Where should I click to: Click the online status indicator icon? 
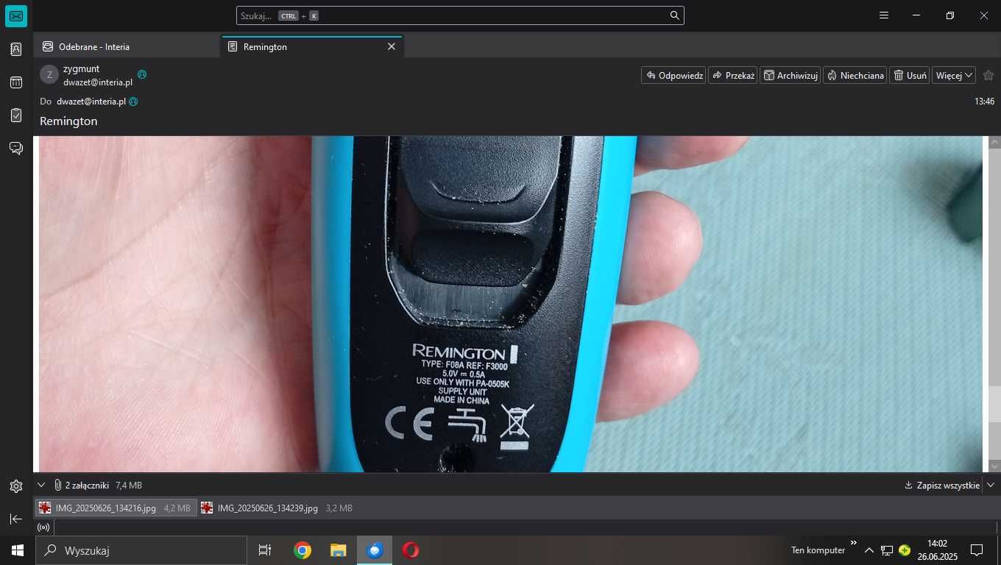[x=43, y=527]
